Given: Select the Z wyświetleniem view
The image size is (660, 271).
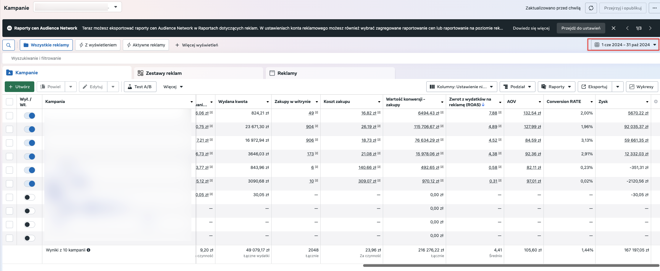Looking at the screenshot, I should [x=98, y=45].
